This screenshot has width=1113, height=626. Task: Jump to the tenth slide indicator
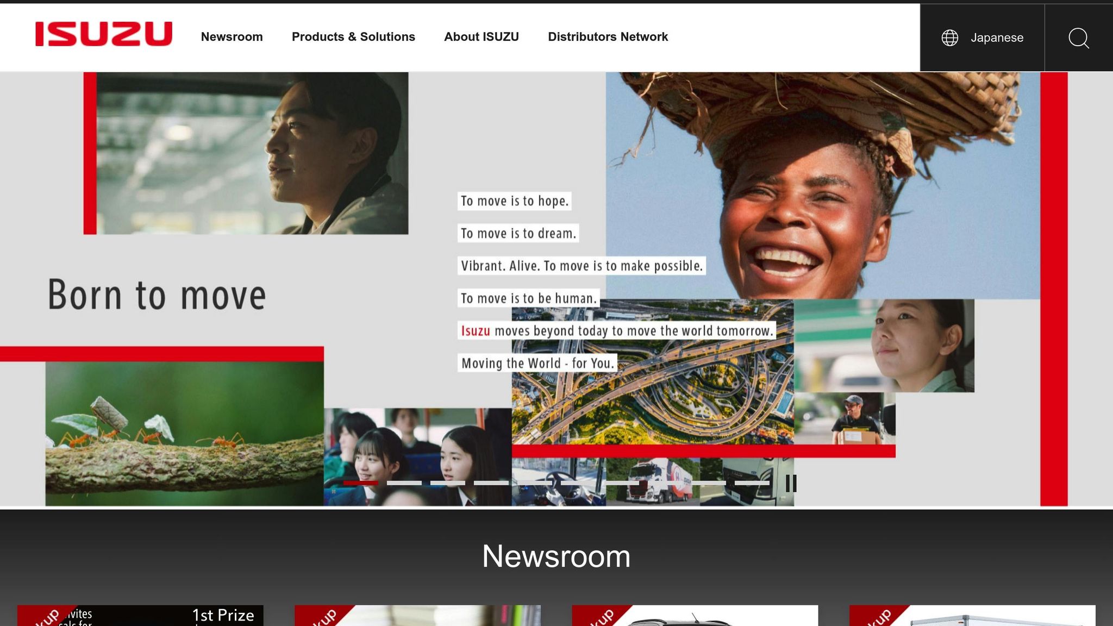pyautogui.click(x=752, y=483)
